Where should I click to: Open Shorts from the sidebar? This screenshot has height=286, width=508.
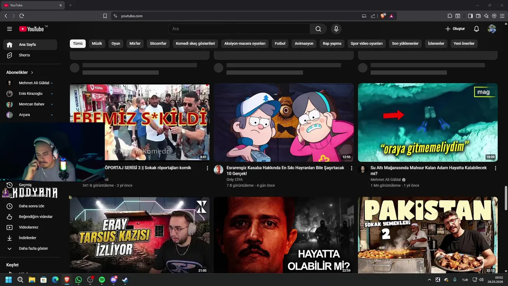click(x=30, y=55)
